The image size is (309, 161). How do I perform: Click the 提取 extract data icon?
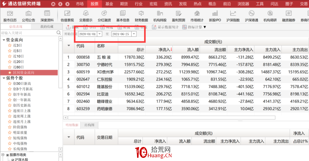click(x=68, y=27)
